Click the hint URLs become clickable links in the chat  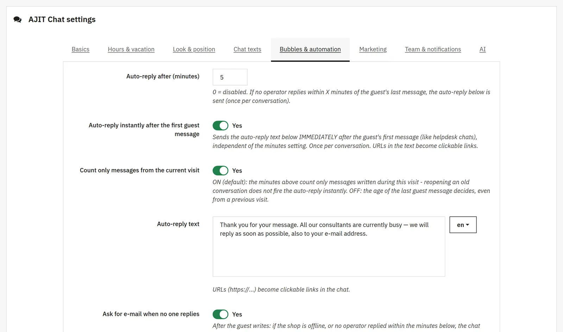click(281, 289)
